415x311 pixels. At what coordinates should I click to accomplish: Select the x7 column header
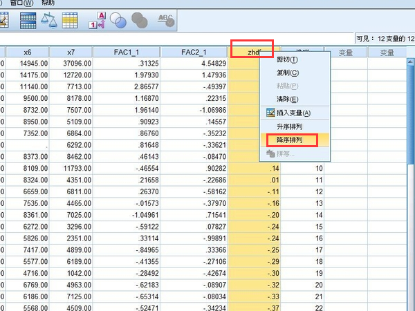pos(71,52)
